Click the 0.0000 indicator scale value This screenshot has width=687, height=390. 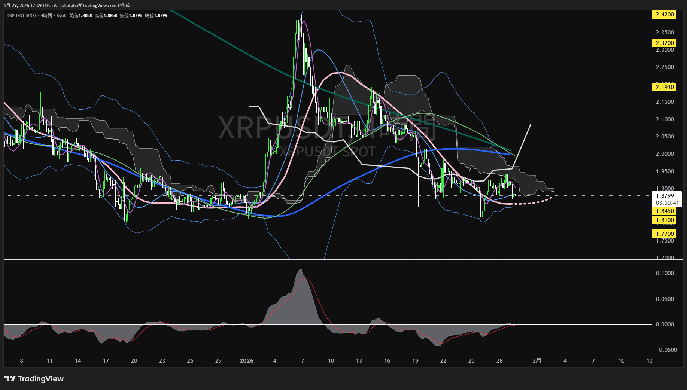coord(665,325)
